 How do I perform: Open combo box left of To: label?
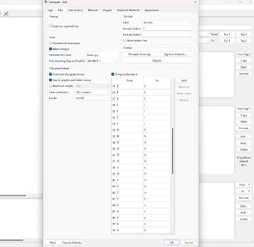click(205, 41)
